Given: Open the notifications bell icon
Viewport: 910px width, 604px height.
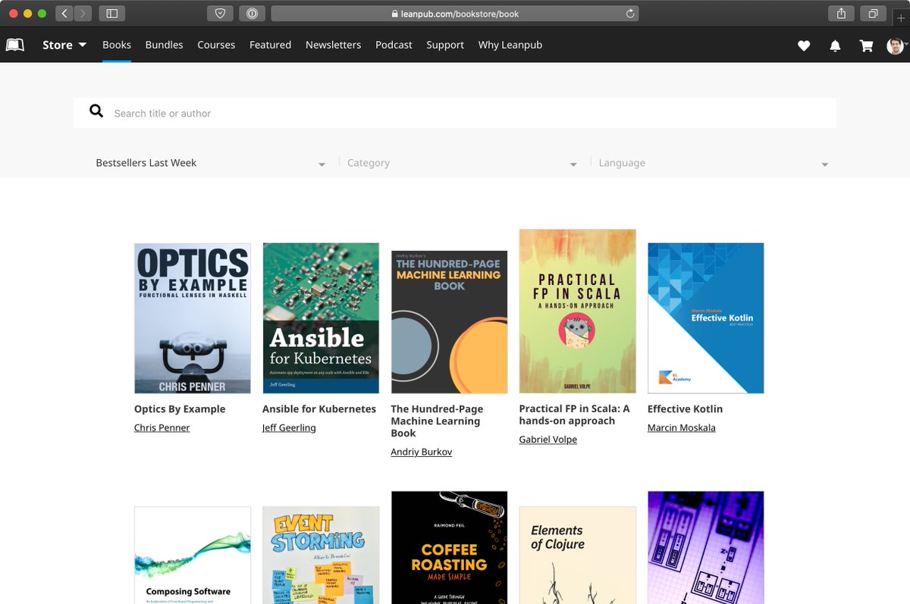Looking at the screenshot, I should (835, 45).
